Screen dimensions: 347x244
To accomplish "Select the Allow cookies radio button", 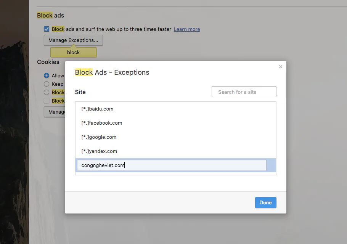I will click(x=47, y=75).
